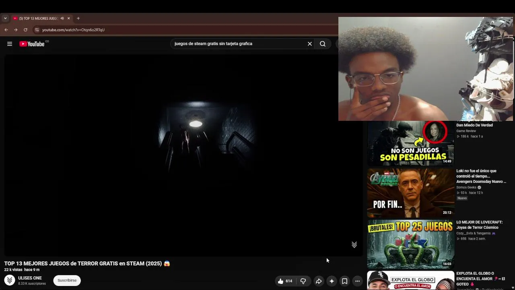The height and width of the screenshot is (290, 515).
Task: Focus the youtube.com address bar URL
Action: point(73,30)
